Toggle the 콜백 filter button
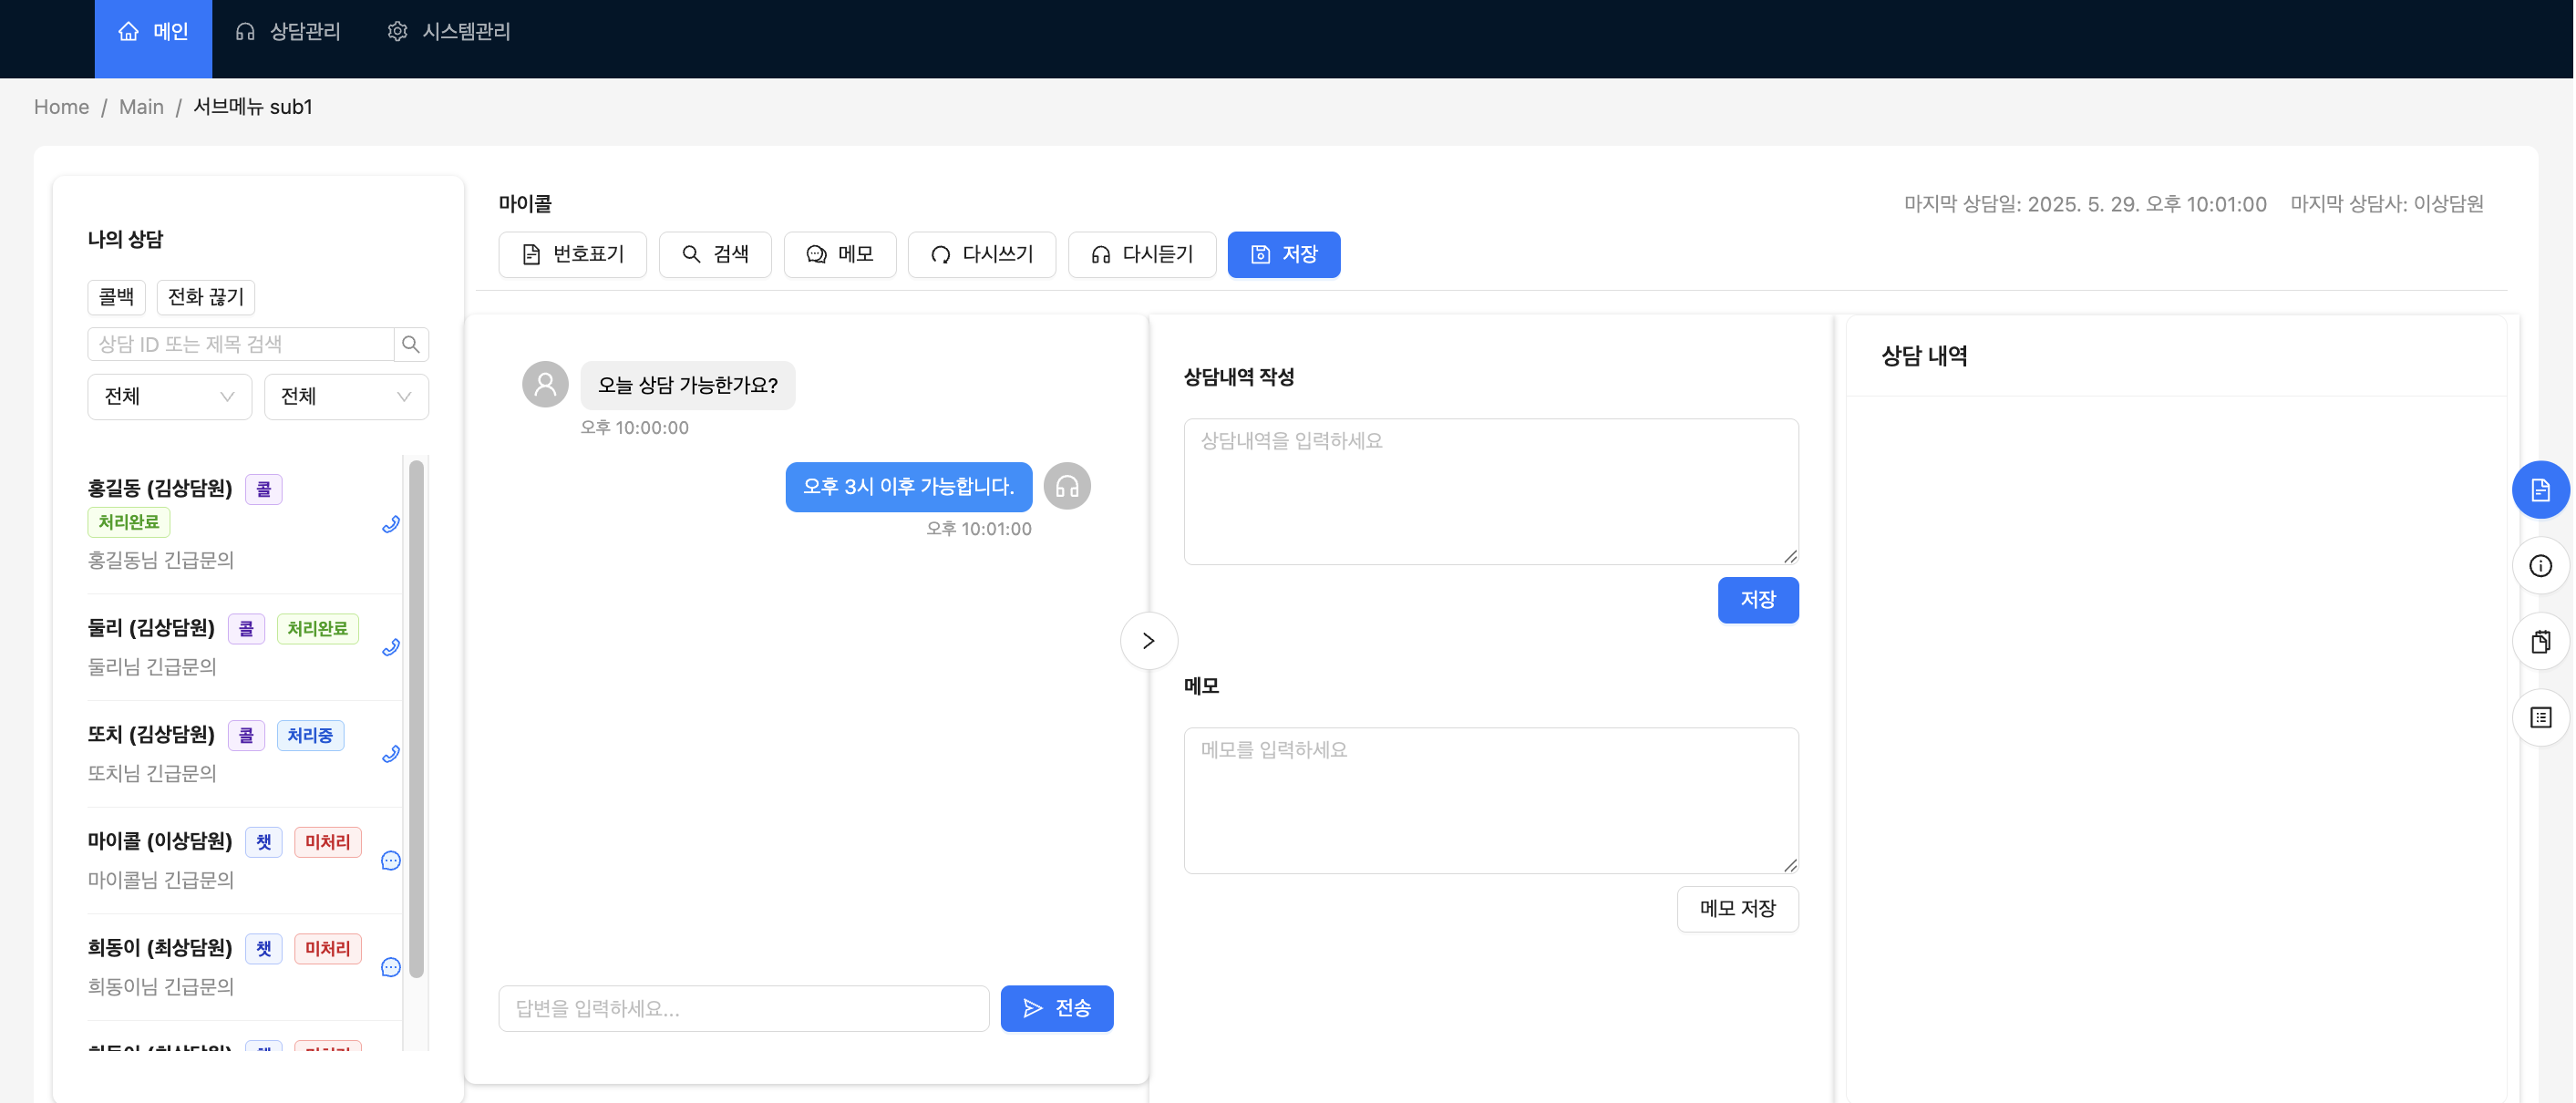The image size is (2576, 1103). (116, 297)
